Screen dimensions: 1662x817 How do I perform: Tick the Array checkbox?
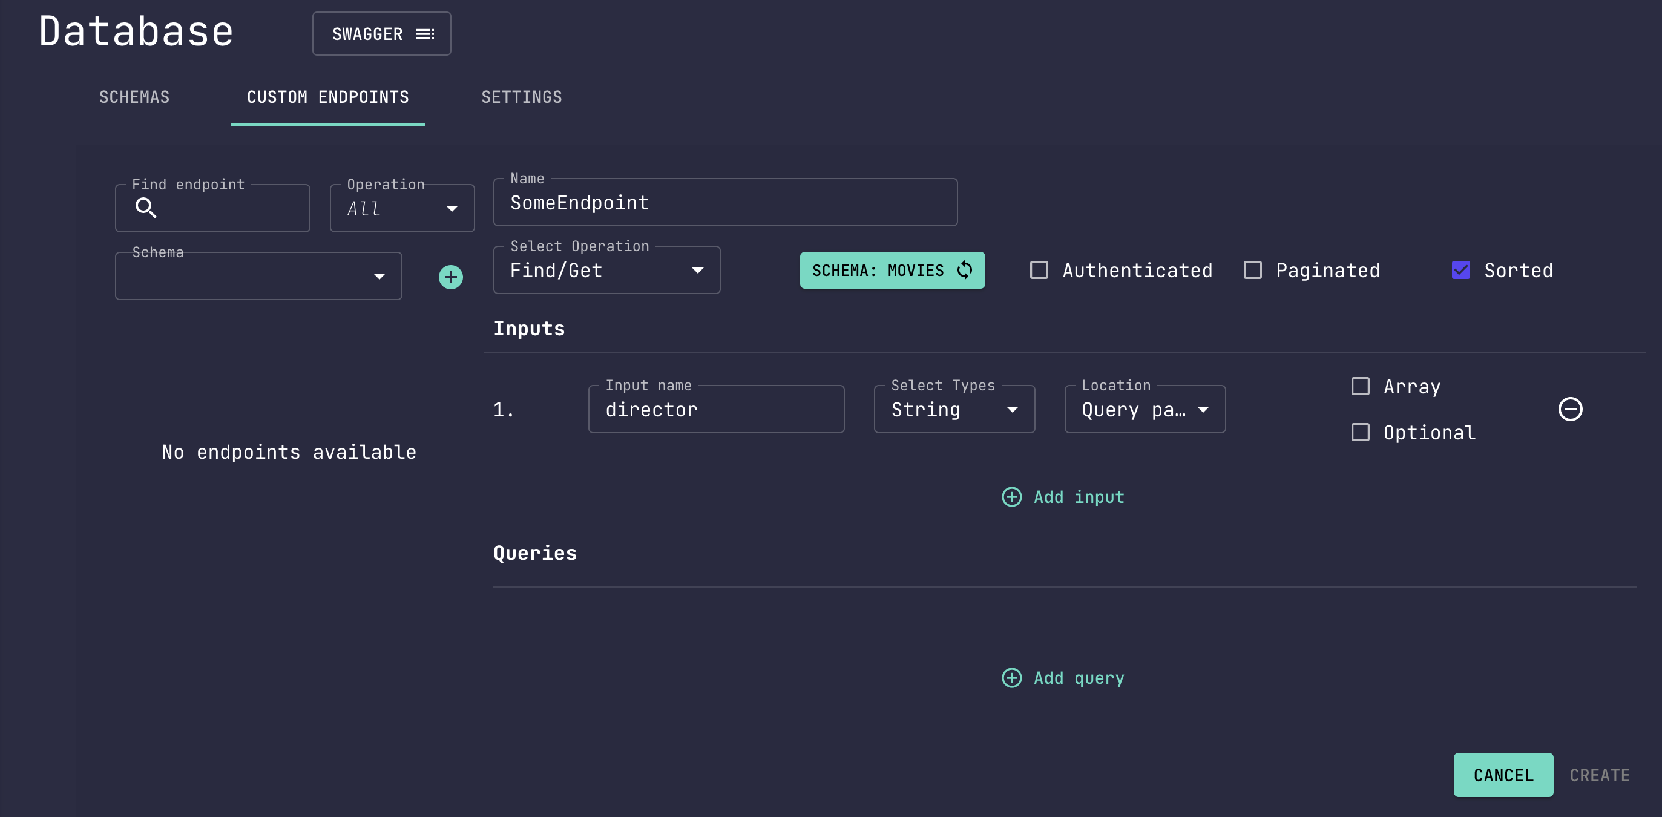pos(1360,386)
